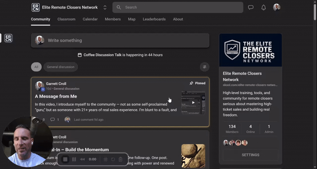
Task: Click Elite Remote Closers Network sidebar title
Action: pos(242,76)
